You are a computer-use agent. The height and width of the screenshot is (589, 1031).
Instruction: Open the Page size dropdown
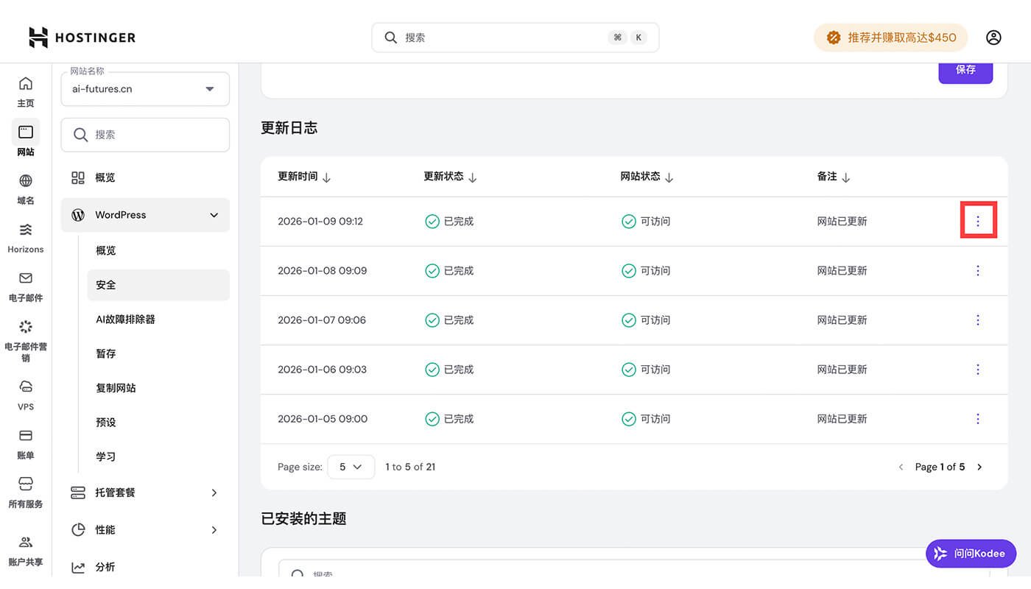pos(351,467)
